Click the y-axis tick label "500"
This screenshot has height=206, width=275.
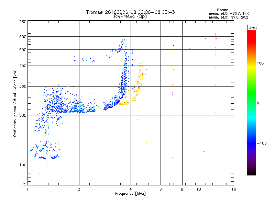[x=23, y=50]
